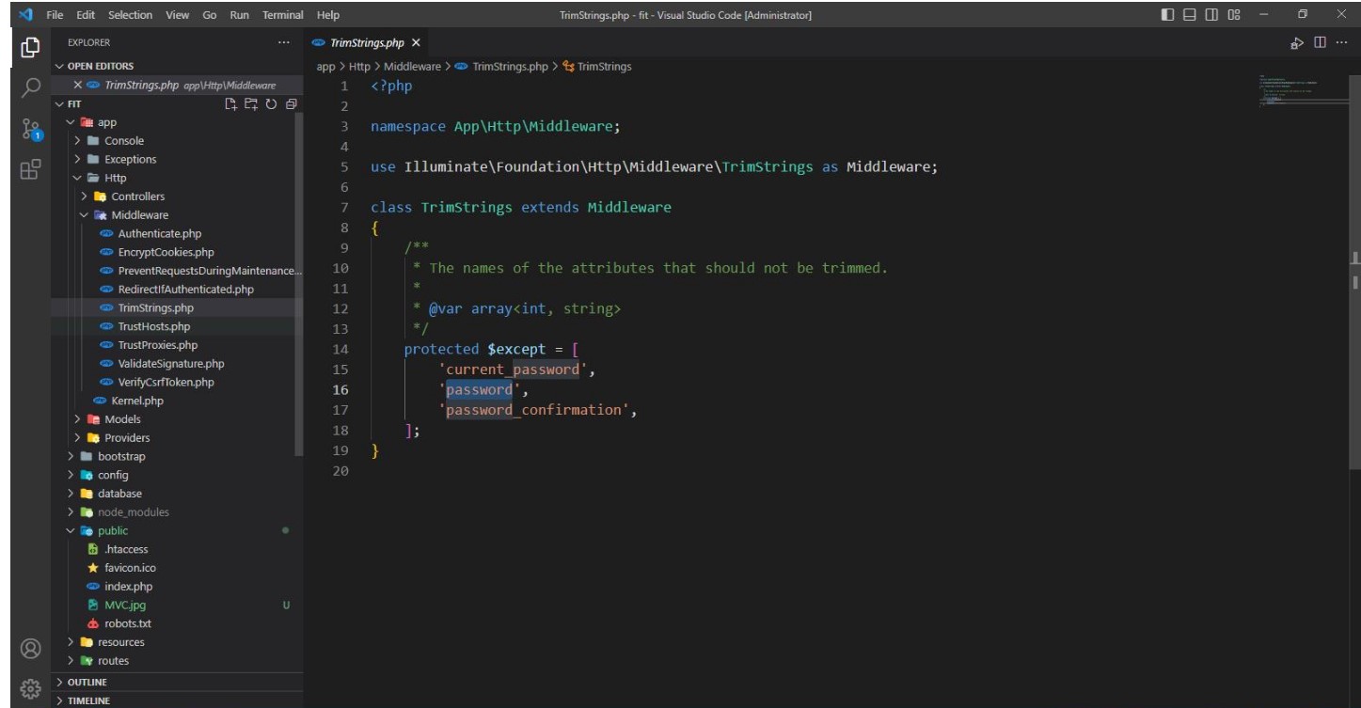Refresh the explorer file tree
This screenshot has width=1361, height=708.
(x=271, y=103)
